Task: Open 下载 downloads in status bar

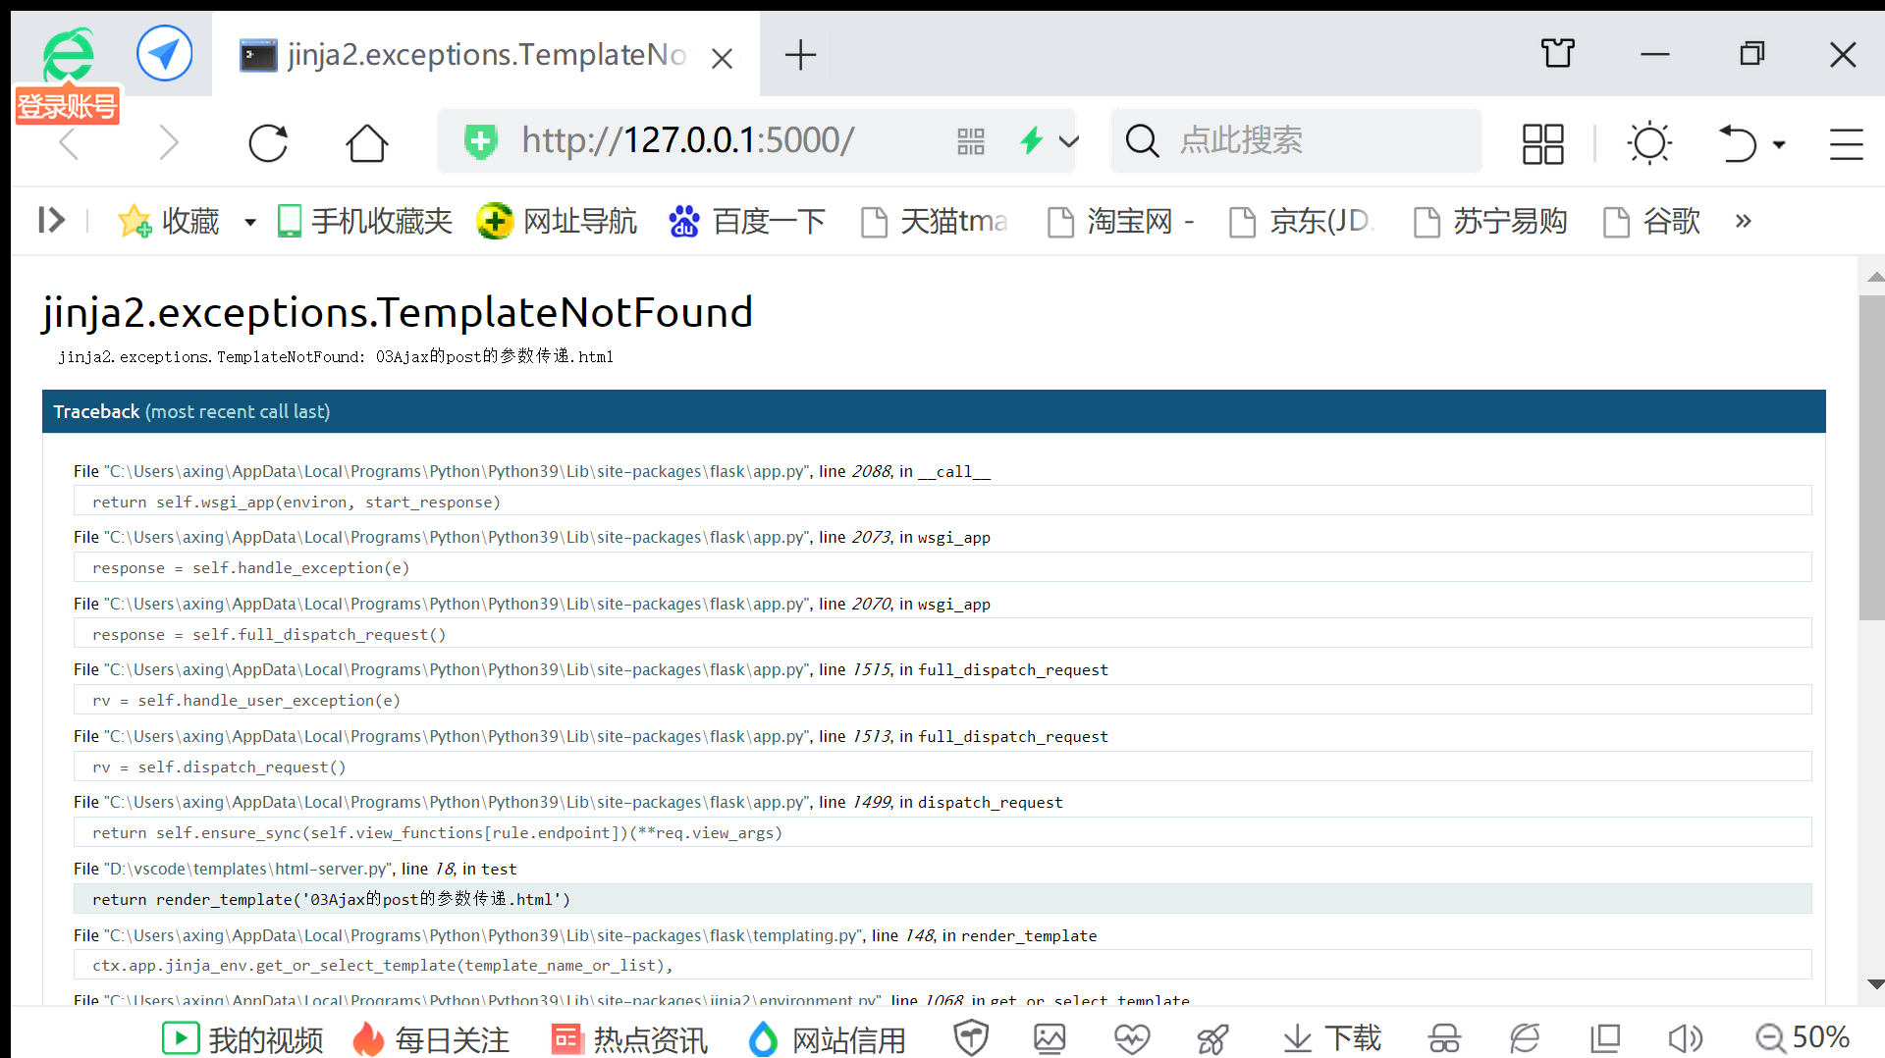Action: click(x=1332, y=1037)
